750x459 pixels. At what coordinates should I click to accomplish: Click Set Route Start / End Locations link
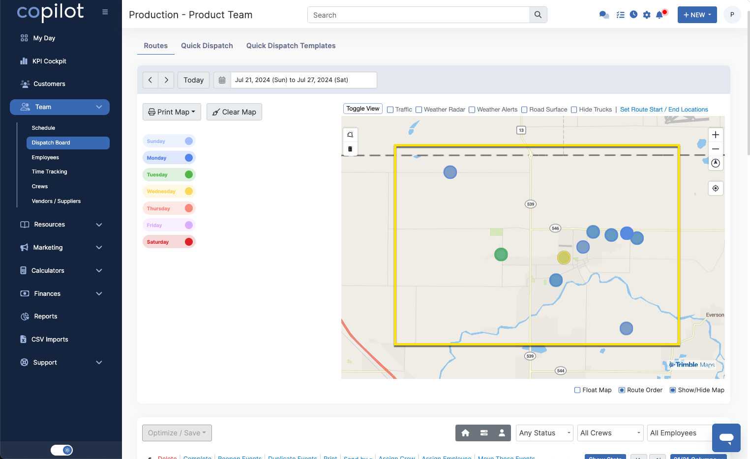point(664,110)
